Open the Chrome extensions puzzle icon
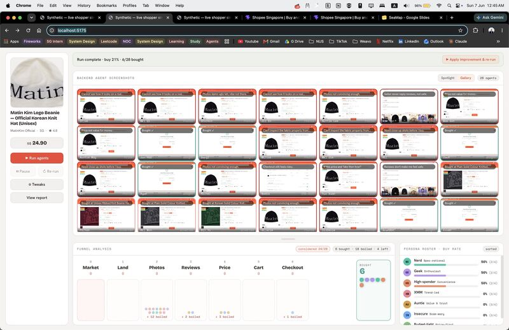Screen dimensions: 509x330 click(x=475, y=30)
